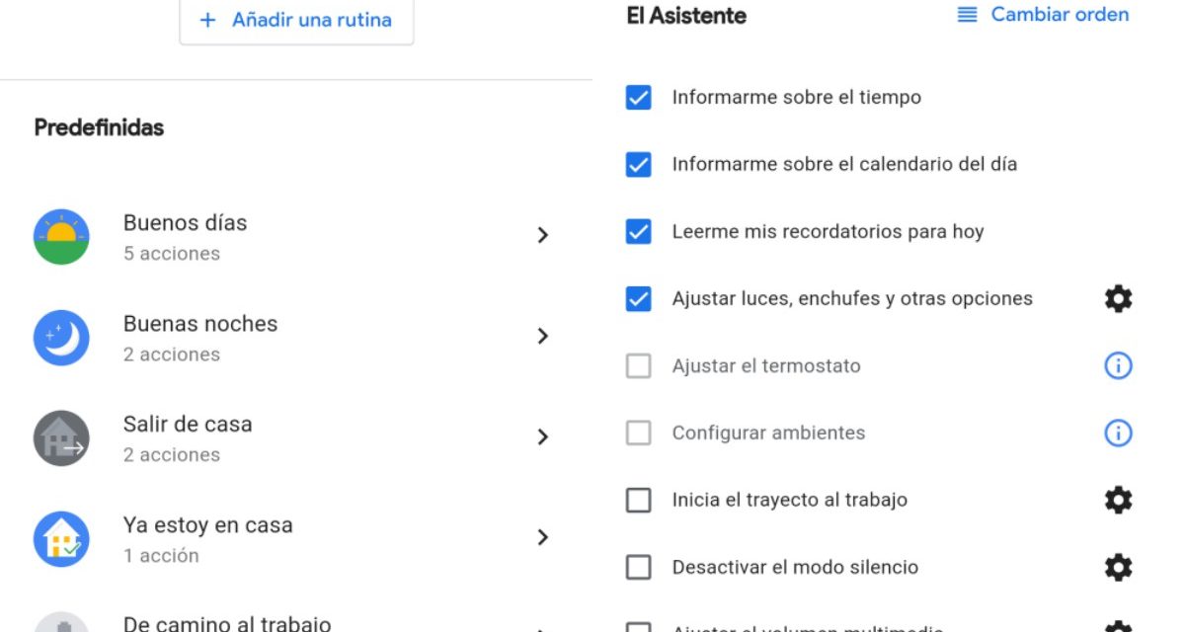Viewport: 1185px width, 632px height.
Task: Uncheck Informarme sobre el calendario del día
Action: pyautogui.click(x=639, y=164)
